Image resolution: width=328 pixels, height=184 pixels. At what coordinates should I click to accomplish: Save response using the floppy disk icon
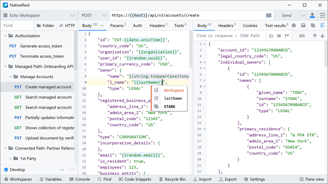(x=303, y=26)
